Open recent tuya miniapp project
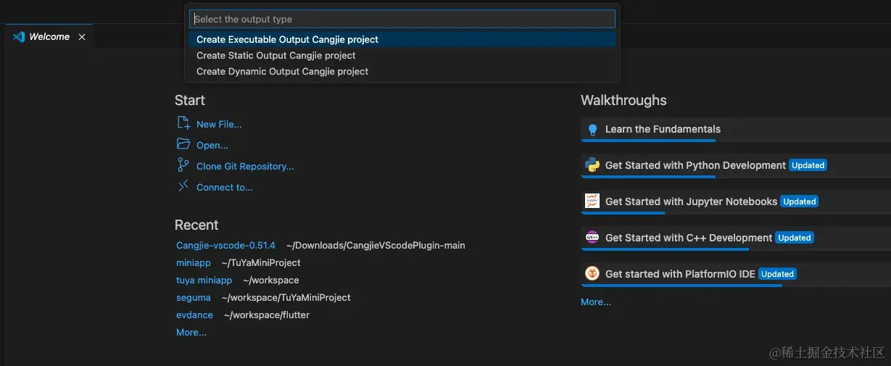 click(x=204, y=280)
